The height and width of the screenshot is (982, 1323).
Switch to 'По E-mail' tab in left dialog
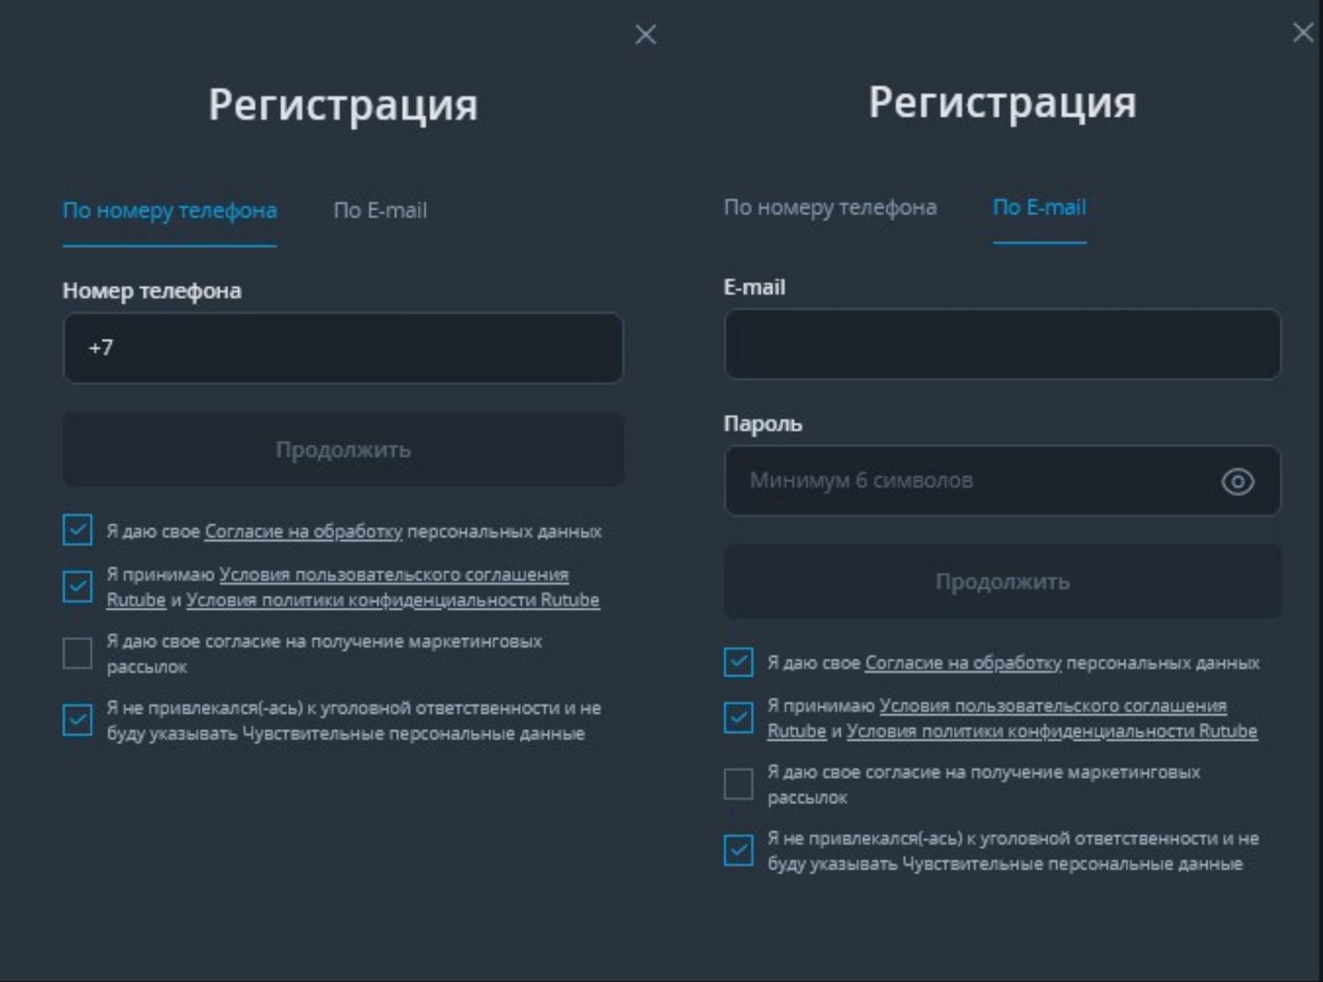pos(380,210)
